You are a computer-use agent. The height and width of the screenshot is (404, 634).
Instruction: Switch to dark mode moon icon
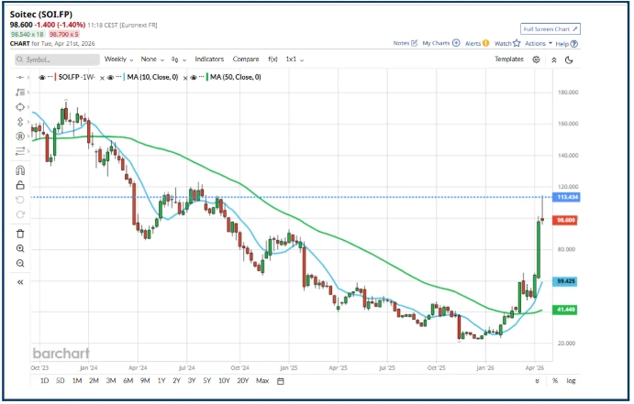[569, 60]
